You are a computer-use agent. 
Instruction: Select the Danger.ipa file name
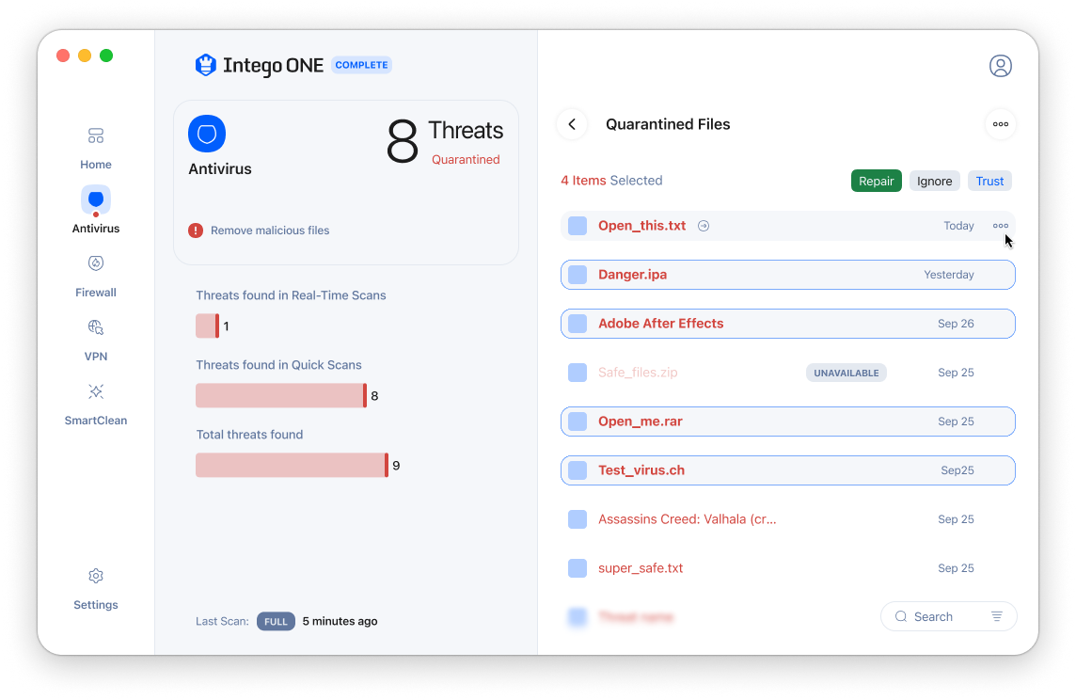point(633,275)
